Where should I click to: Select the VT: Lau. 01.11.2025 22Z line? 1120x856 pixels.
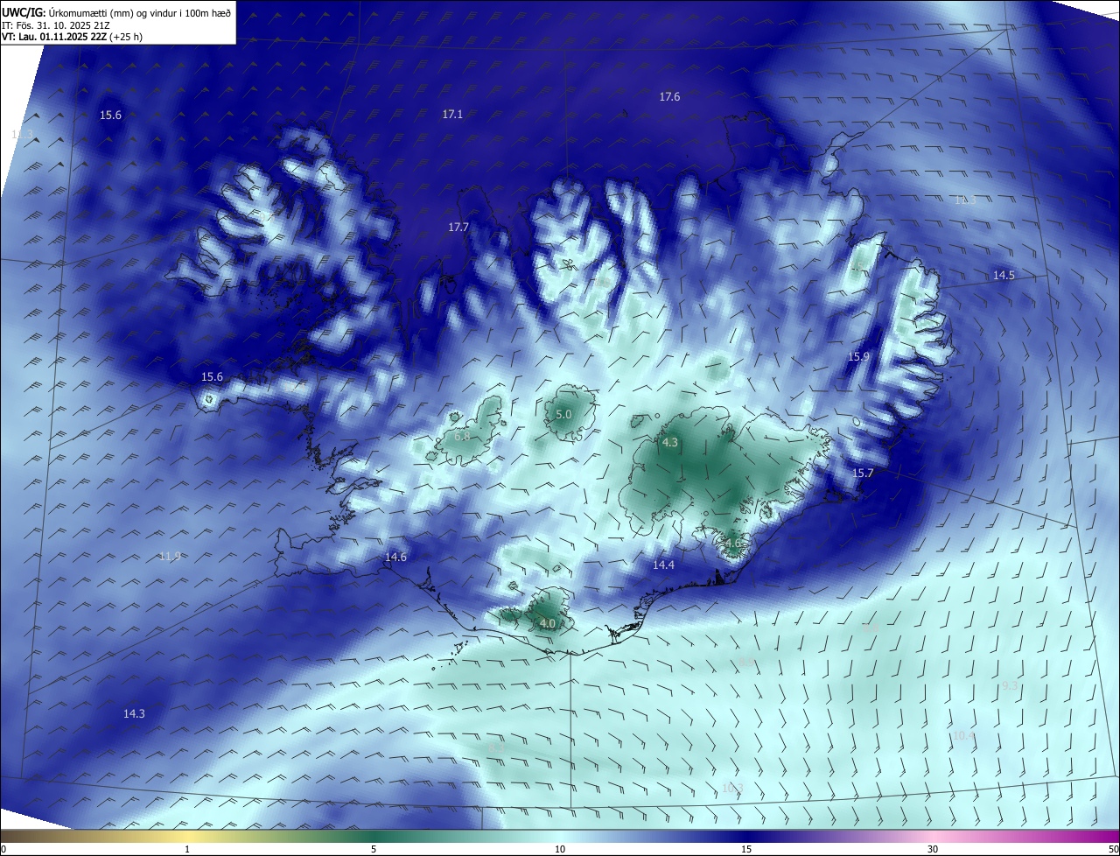click(x=72, y=38)
